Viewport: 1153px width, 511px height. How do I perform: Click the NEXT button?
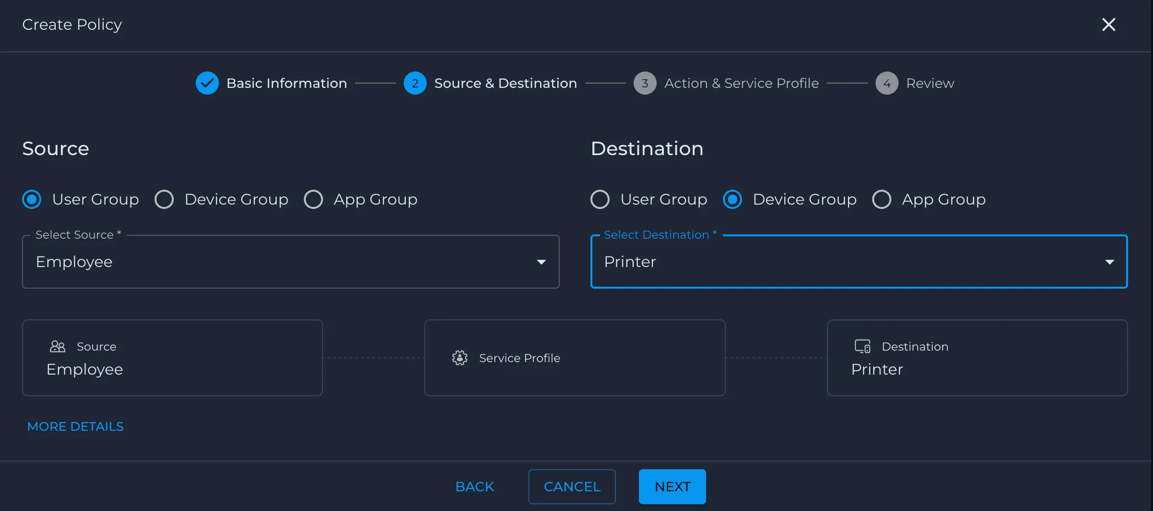(673, 487)
